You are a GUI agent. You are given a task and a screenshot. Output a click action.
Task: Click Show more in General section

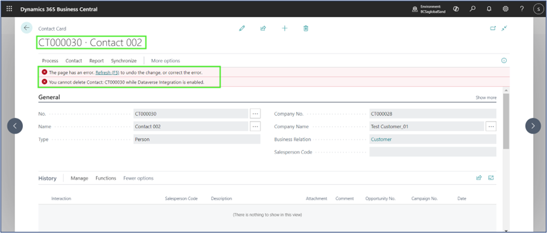pyautogui.click(x=486, y=98)
